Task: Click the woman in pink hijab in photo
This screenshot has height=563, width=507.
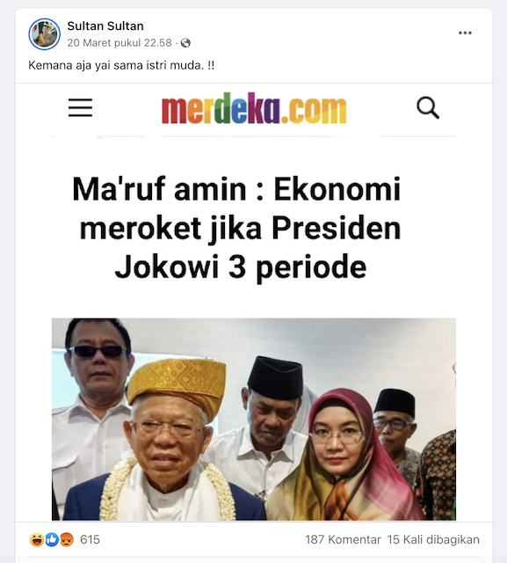Action: coord(344,456)
